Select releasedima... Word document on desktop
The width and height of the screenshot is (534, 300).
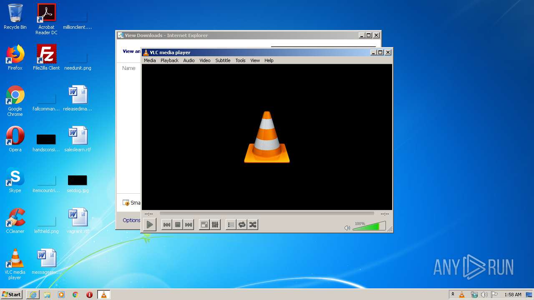(x=78, y=98)
